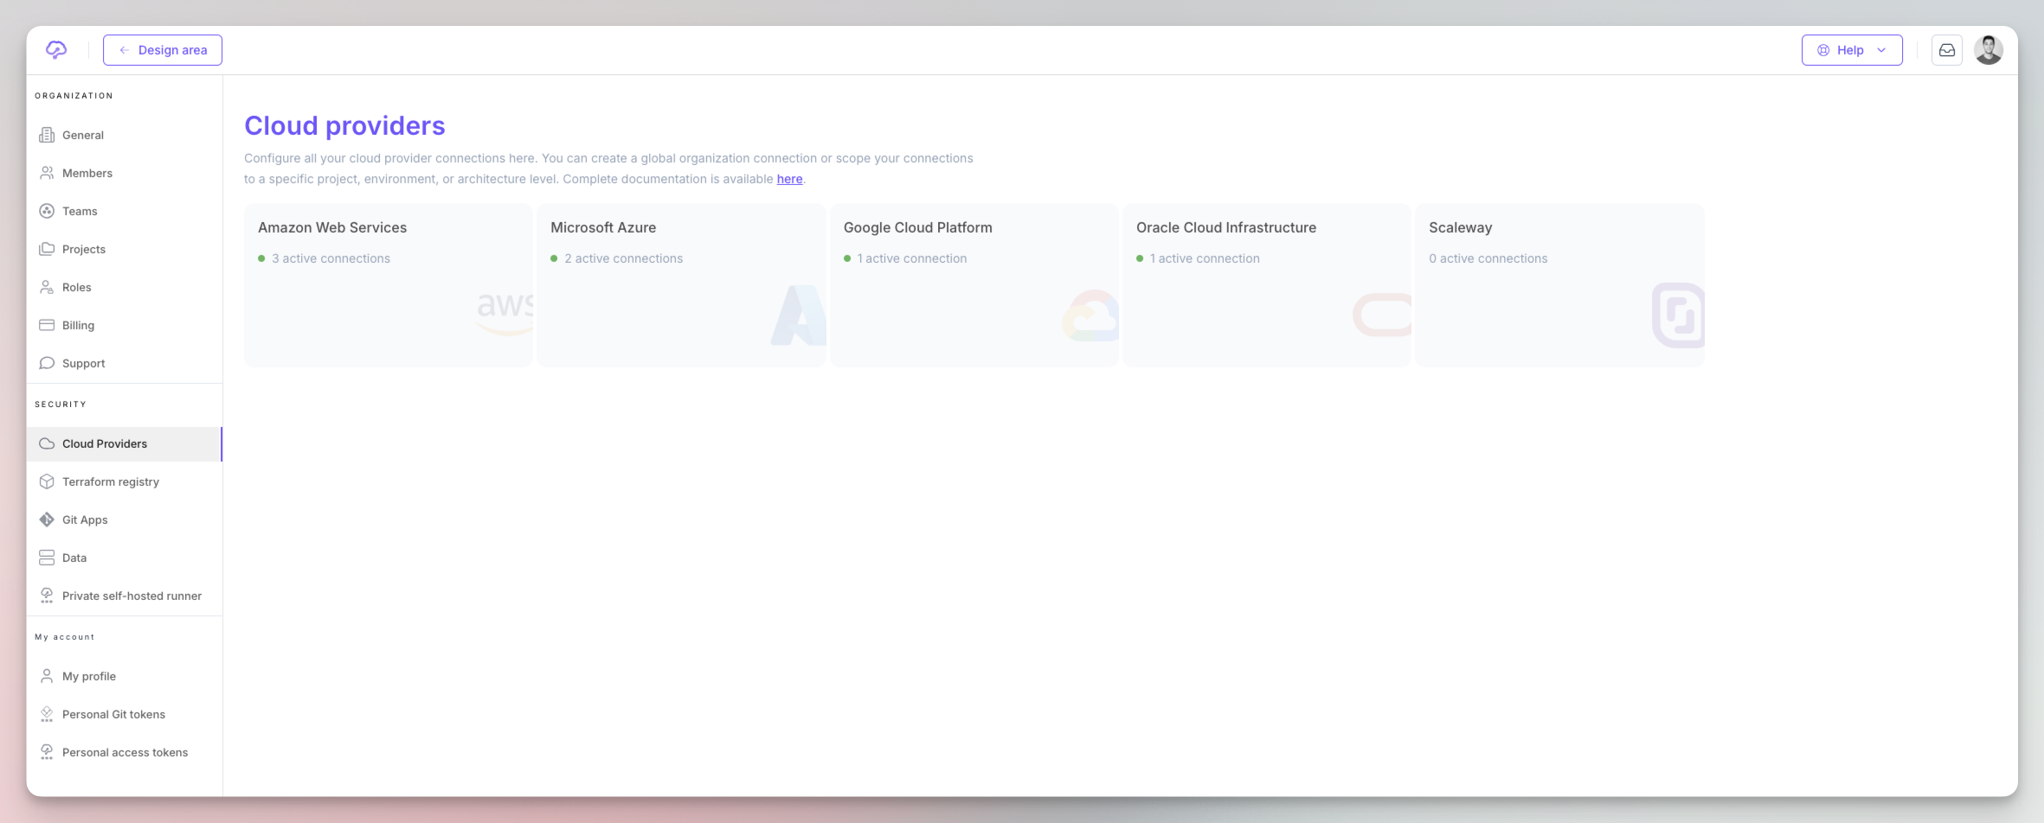Image resolution: width=2044 pixels, height=823 pixels.
Task: Open the Oracle Cloud Infrastructure card title
Action: tap(1225, 227)
